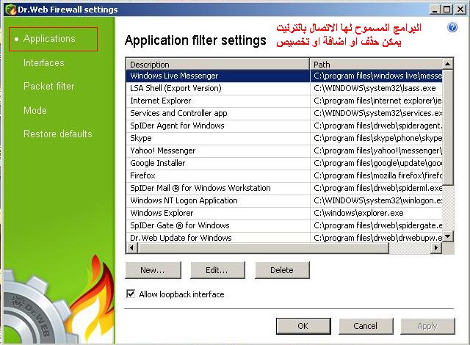Viewport: 470px width, 345px height.
Task: Select the Skype entry
Action: [284, 138]
